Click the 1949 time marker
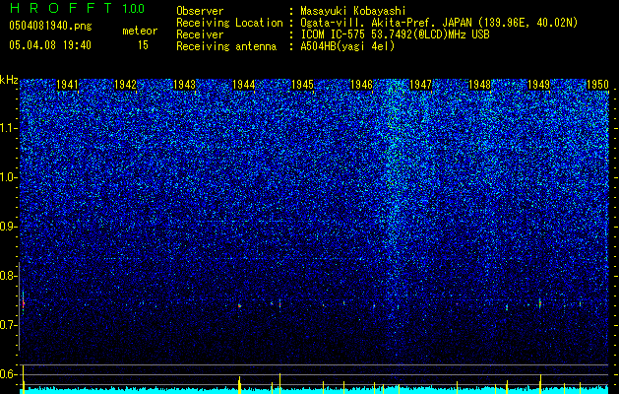The image size is (619, 394). click(539, 85)
